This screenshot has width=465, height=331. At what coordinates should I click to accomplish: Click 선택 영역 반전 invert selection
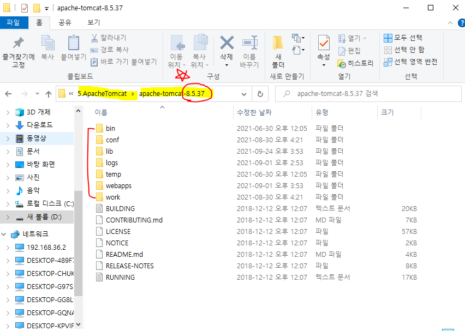tap(410, 62)
